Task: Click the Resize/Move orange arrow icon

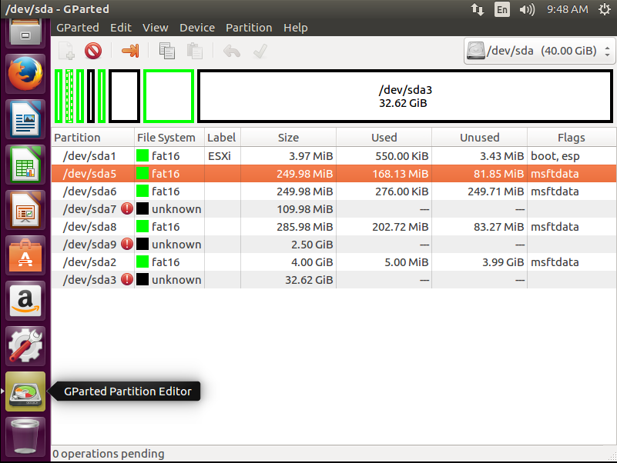Action: [x=130, y=52]
